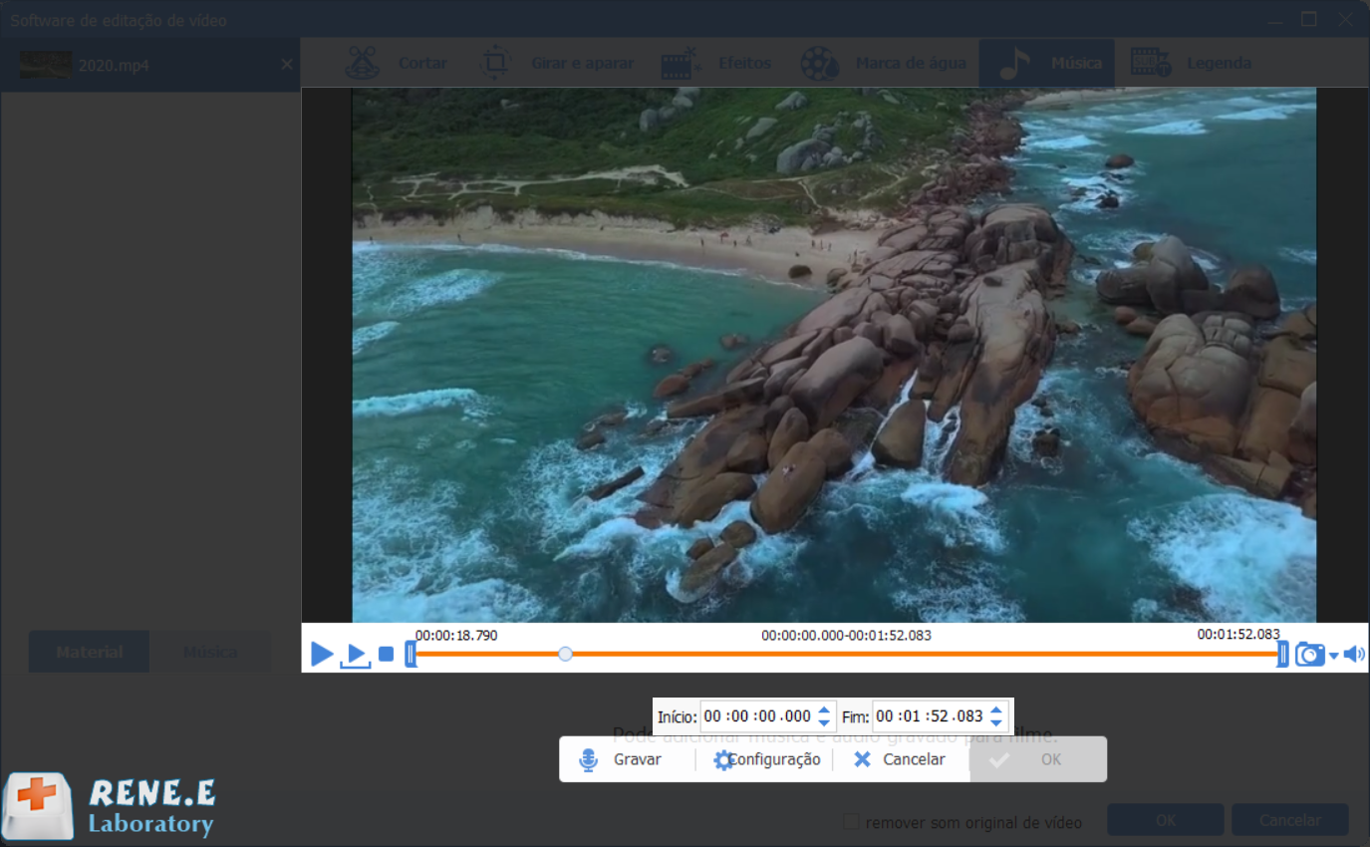Click the left trim start handle

pos(411,654)
